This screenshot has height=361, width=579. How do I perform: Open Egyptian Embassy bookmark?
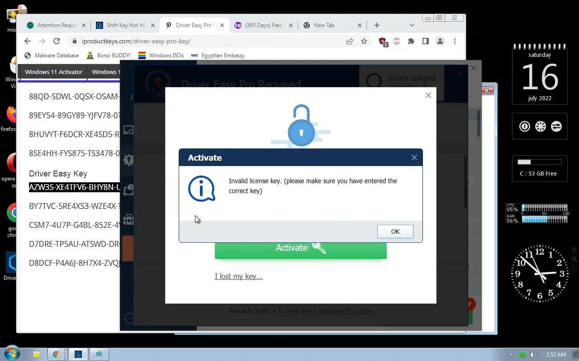[x=218, y=56]
